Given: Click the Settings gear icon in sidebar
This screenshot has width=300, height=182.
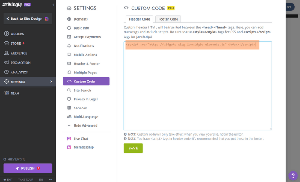Looking at the screenshot, I should tap(6, 82).
